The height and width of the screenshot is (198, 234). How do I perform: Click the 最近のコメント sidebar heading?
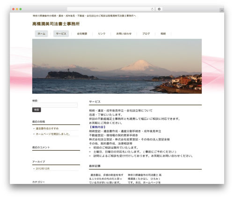[x=41, y=147]
